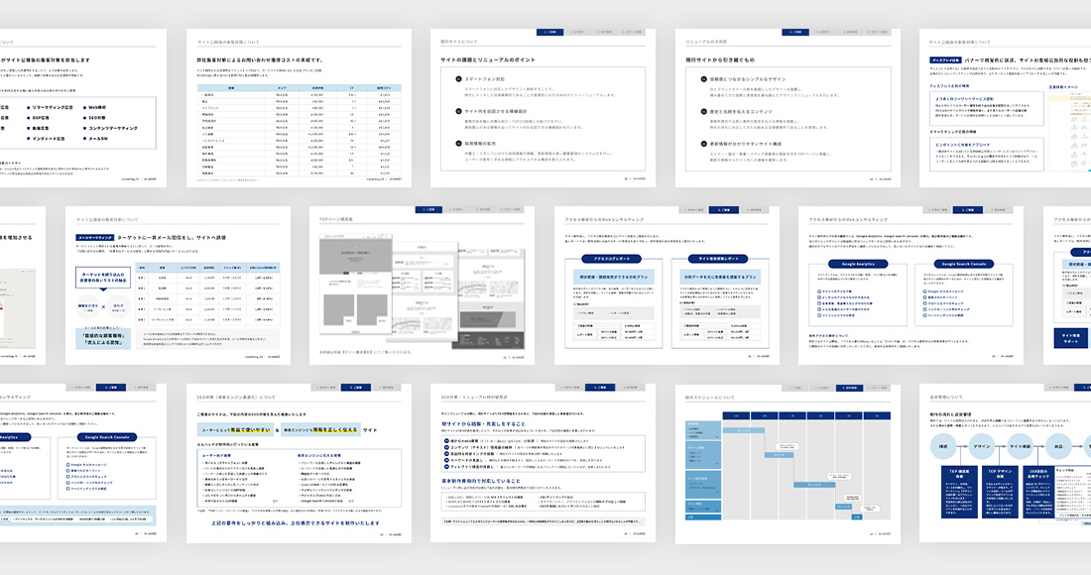Click the リマーケティング広告 list item

pyautogui.click(x=53, y=108)
